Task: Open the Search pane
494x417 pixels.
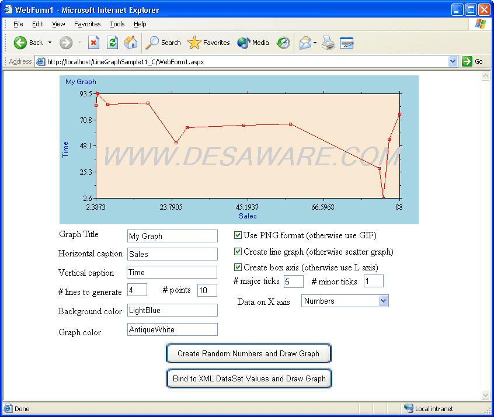Action: coord(163,43)
